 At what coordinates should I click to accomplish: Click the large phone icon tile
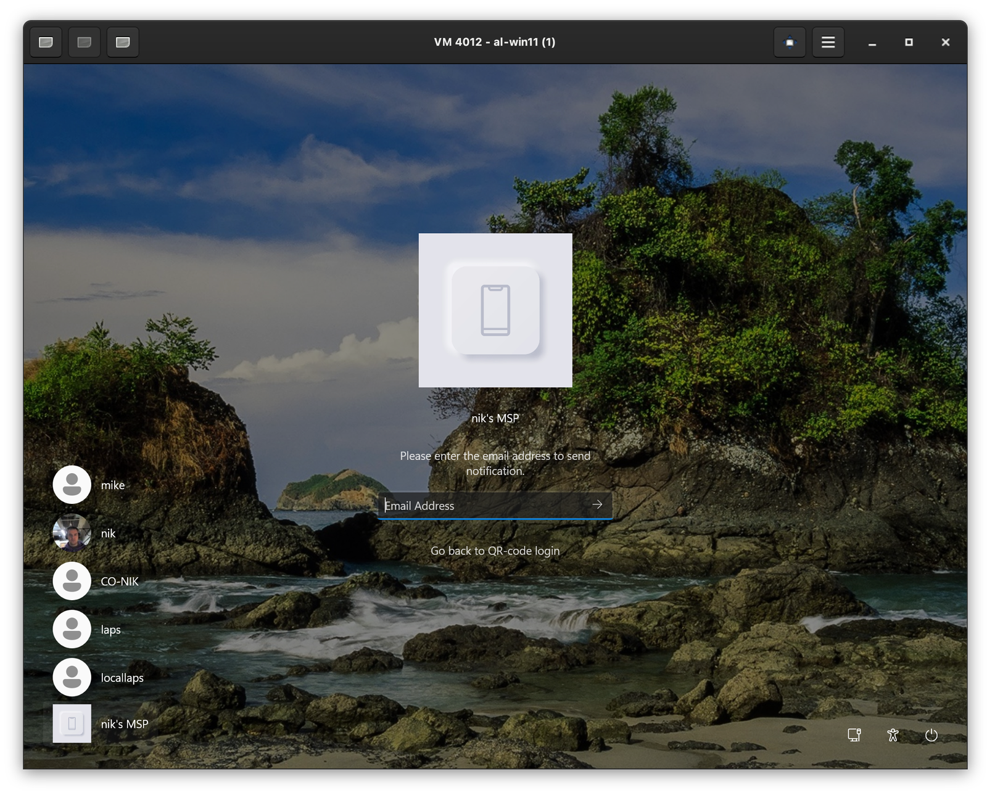[495, 310]
